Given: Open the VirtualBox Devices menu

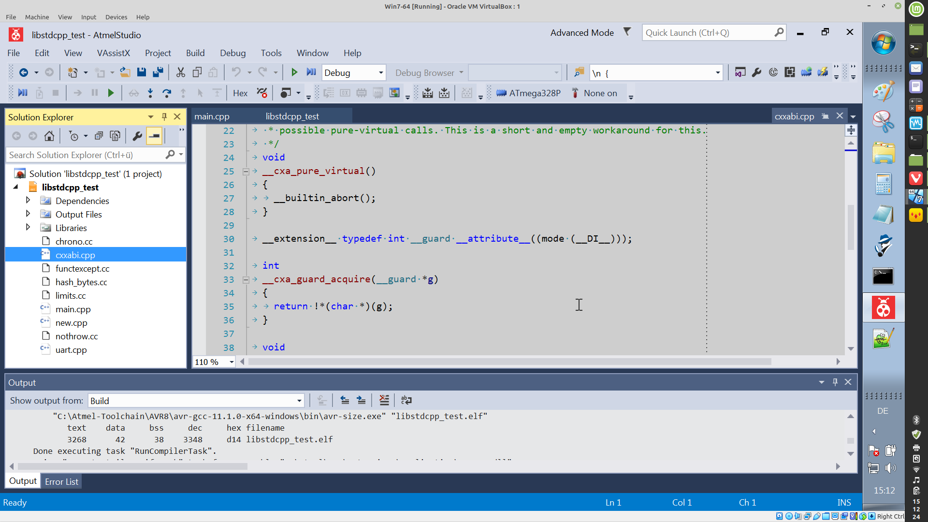Looking at the screenshot, I should (116, 17).
